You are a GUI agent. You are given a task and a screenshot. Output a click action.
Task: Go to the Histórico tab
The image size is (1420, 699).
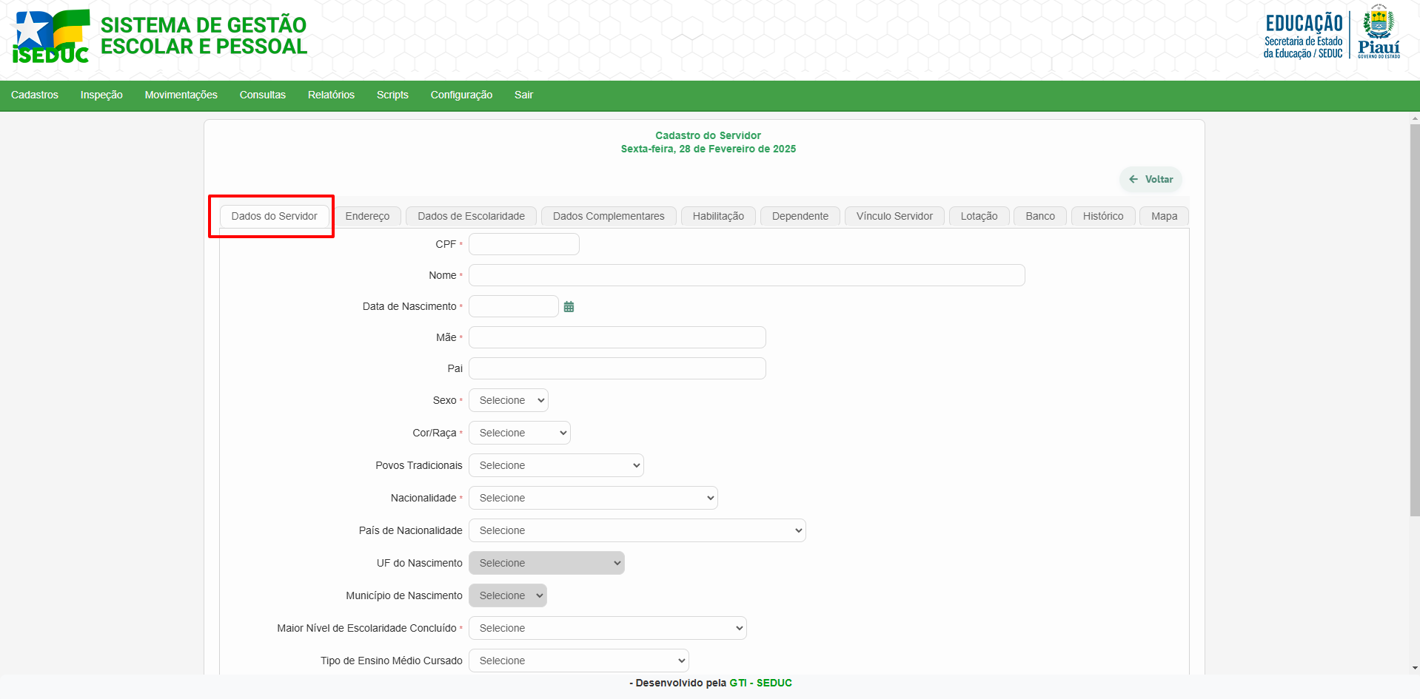[1102, 216]
